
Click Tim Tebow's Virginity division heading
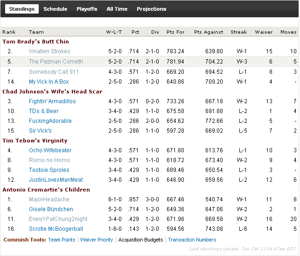click(x=35, y=141)
